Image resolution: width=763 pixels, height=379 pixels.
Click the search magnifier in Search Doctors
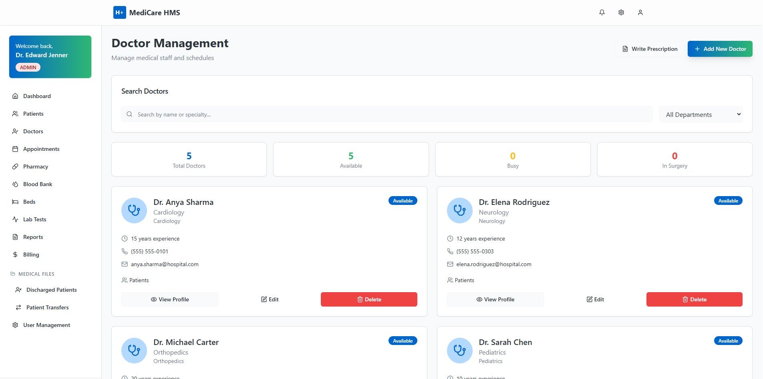129,114
